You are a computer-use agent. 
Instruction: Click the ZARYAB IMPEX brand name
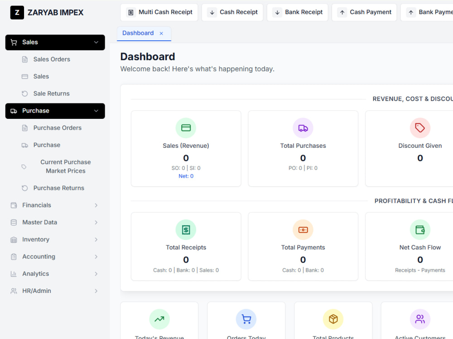pos(55,12)
